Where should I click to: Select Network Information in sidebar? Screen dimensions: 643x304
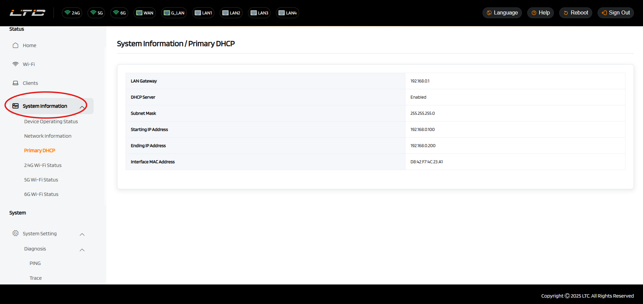pos(48,136)
